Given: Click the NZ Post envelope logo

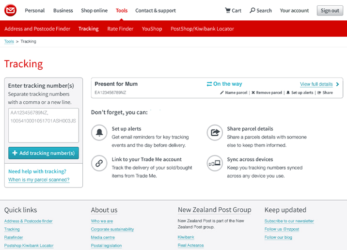Looking at the screenshot, I should 11,10.
